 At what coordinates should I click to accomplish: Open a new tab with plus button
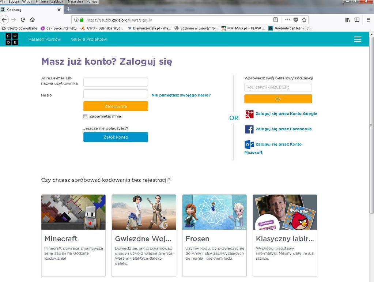pyautogui.click(x=69, y=9)
